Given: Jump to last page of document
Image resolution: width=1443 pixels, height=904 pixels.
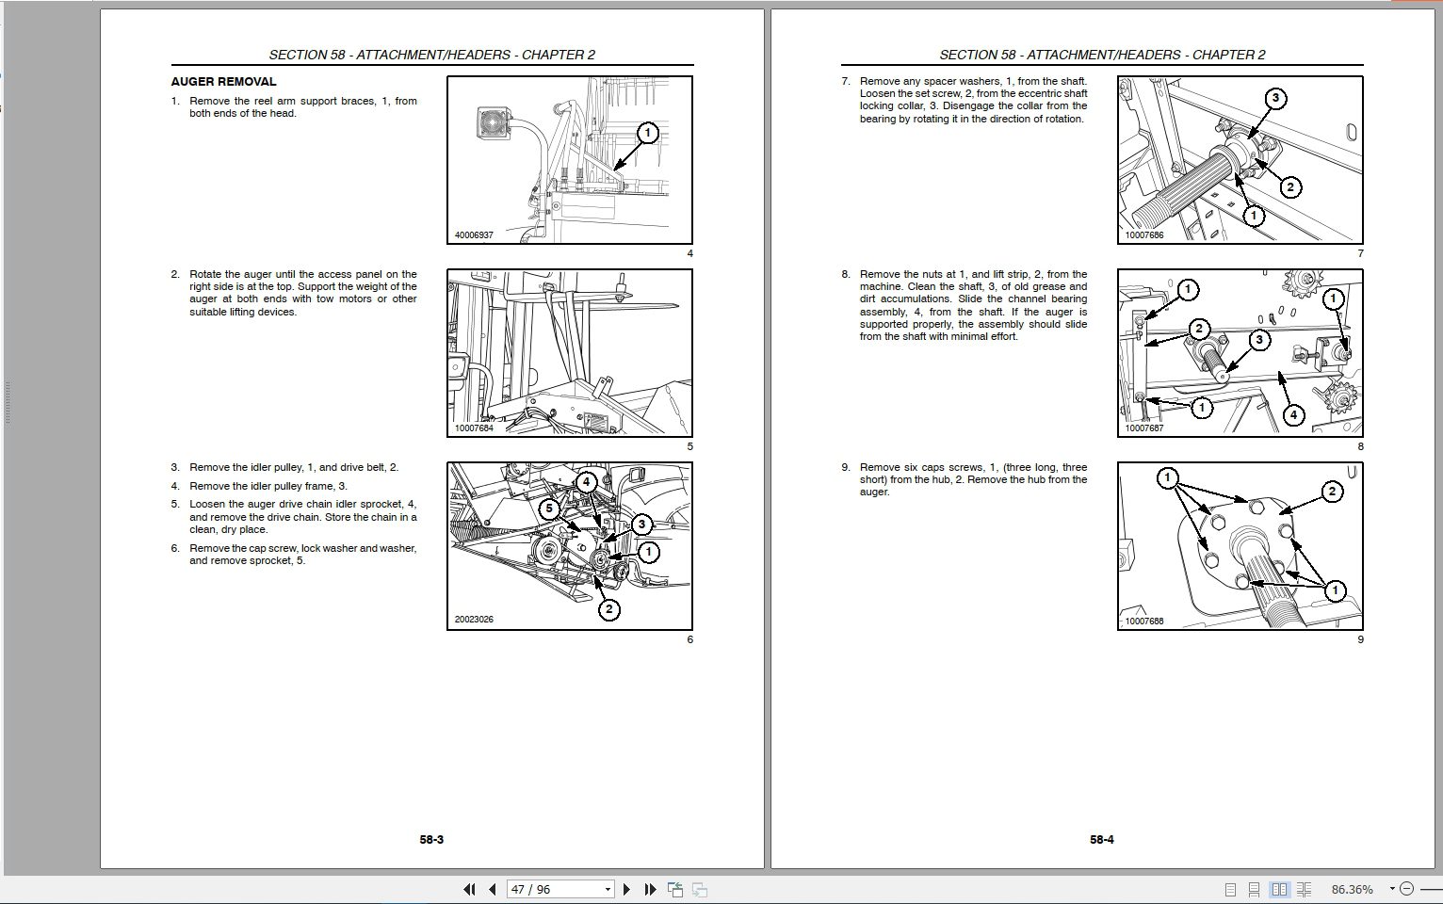Looking at the screenshot, I should (x=650, y=889).
